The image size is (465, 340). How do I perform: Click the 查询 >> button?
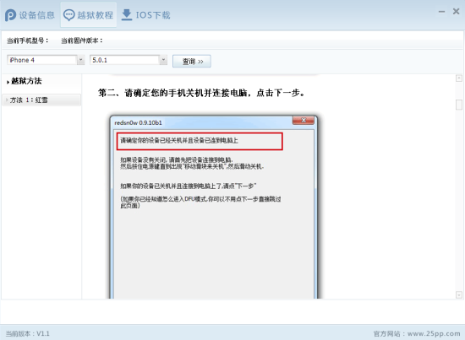[x=192, y=62]
